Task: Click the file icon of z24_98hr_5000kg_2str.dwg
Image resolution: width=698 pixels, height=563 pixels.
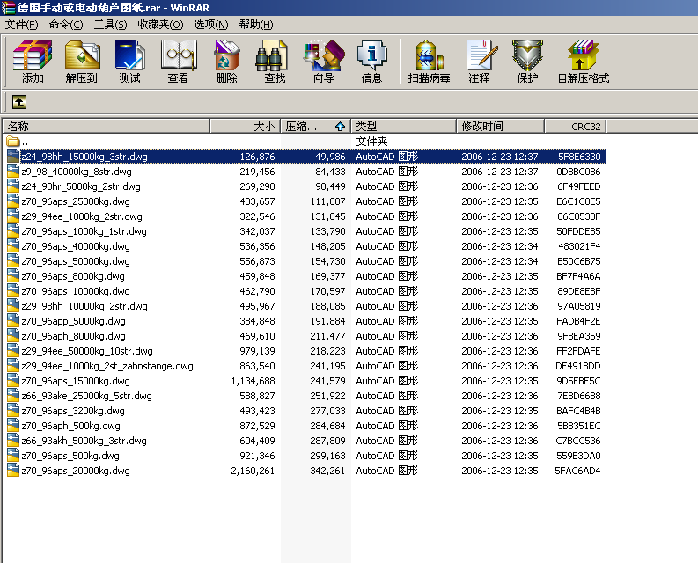Action: (x=13, y=186)
